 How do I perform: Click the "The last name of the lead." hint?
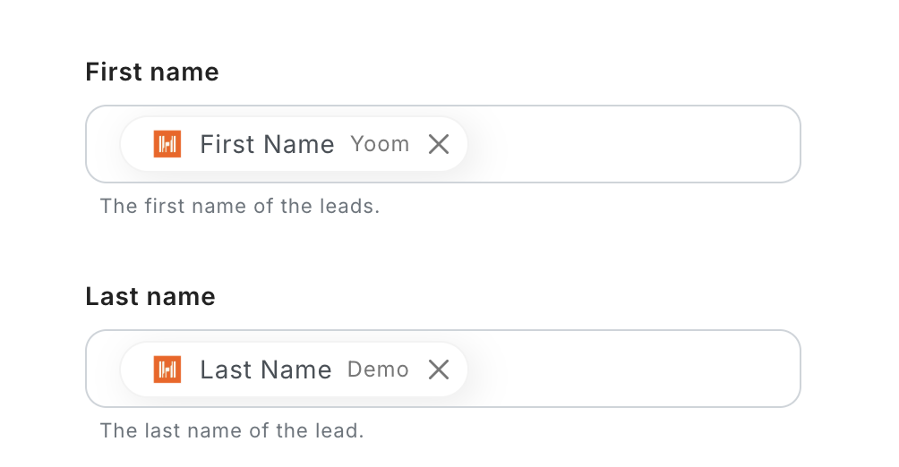(232, 430)
